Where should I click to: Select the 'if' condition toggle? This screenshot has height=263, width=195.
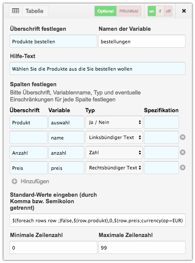160,11
